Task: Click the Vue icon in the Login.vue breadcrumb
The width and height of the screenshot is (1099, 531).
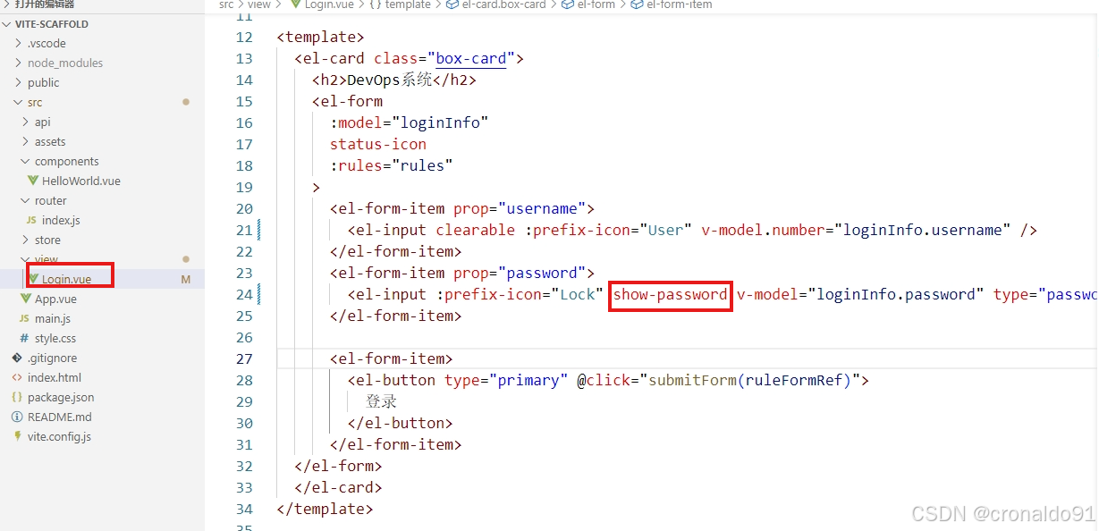Action: (295, 4)
